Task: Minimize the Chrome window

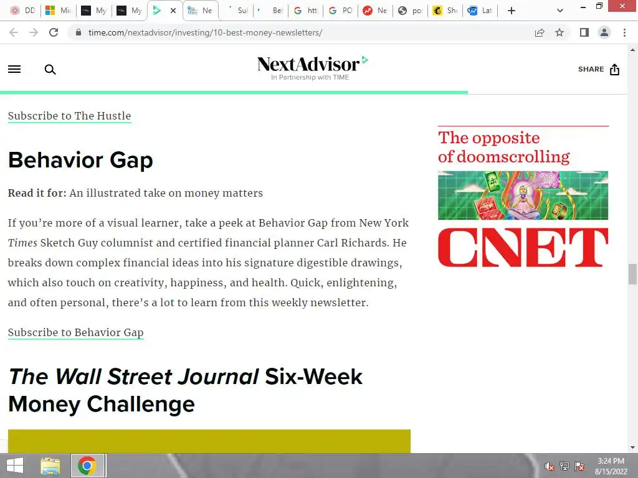Action: click(x=583, y=7)
